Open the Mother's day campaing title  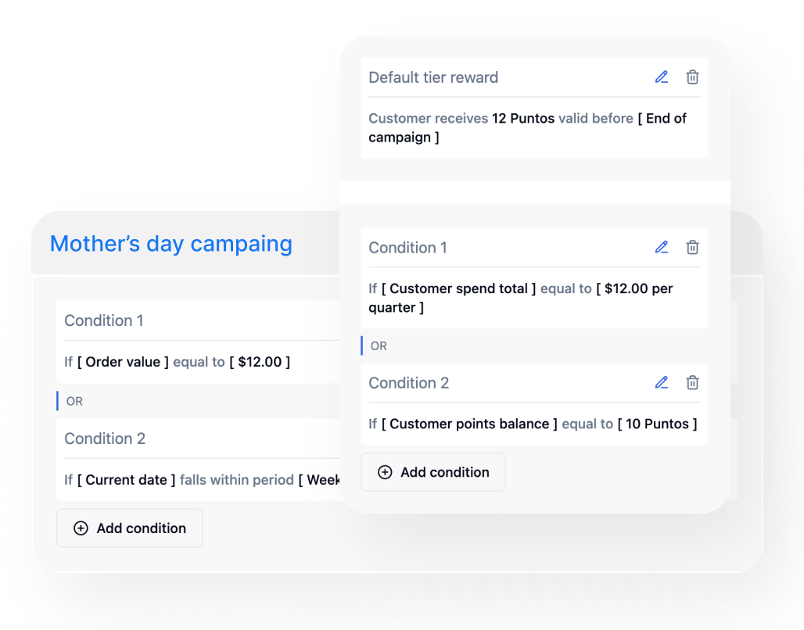point(170,244)
